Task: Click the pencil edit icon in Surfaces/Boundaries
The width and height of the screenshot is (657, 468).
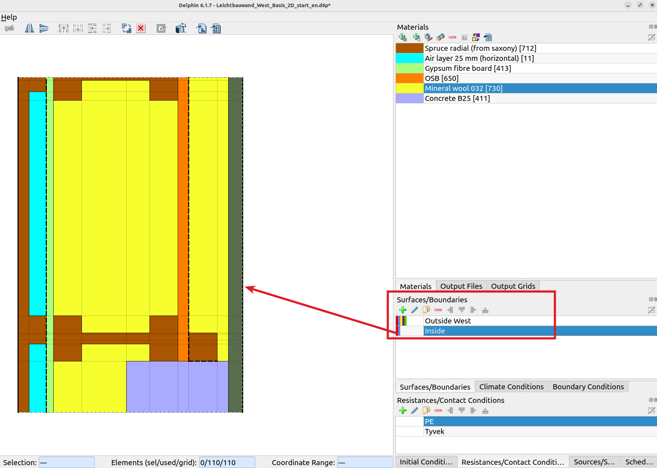Action: (x=415, y=310)
